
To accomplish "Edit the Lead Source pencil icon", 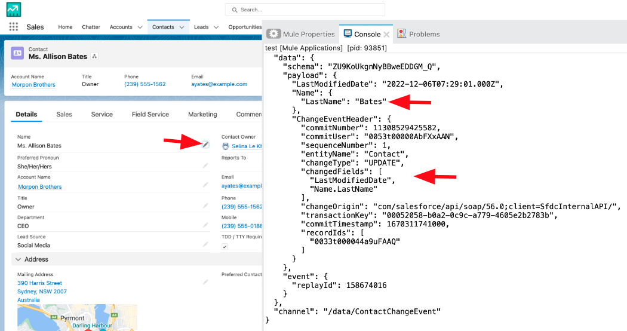I will tap(205, 244).
